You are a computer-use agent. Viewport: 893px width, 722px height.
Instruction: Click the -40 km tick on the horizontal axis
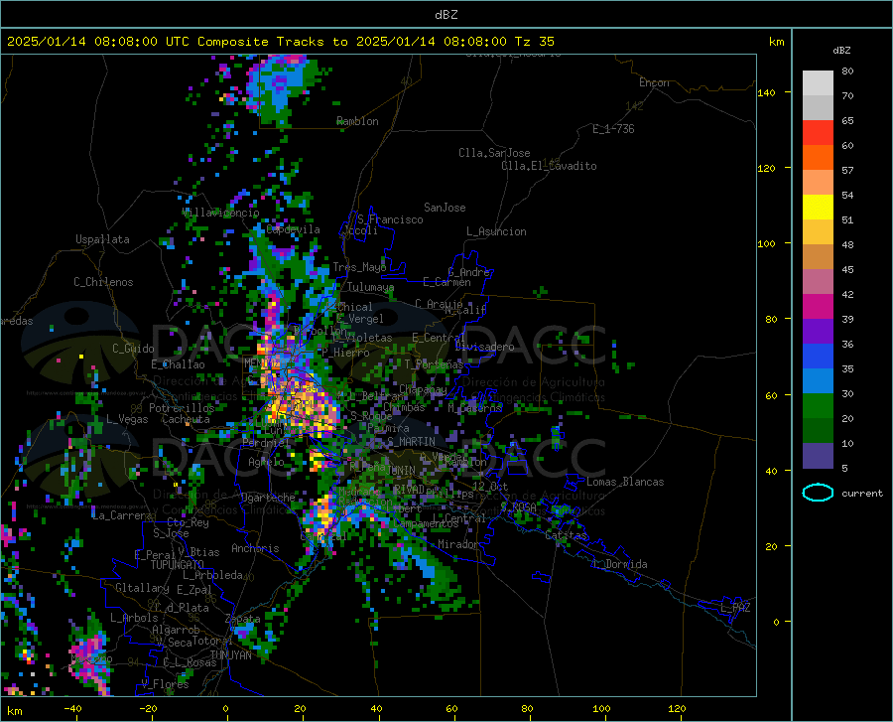pos(72,709)
